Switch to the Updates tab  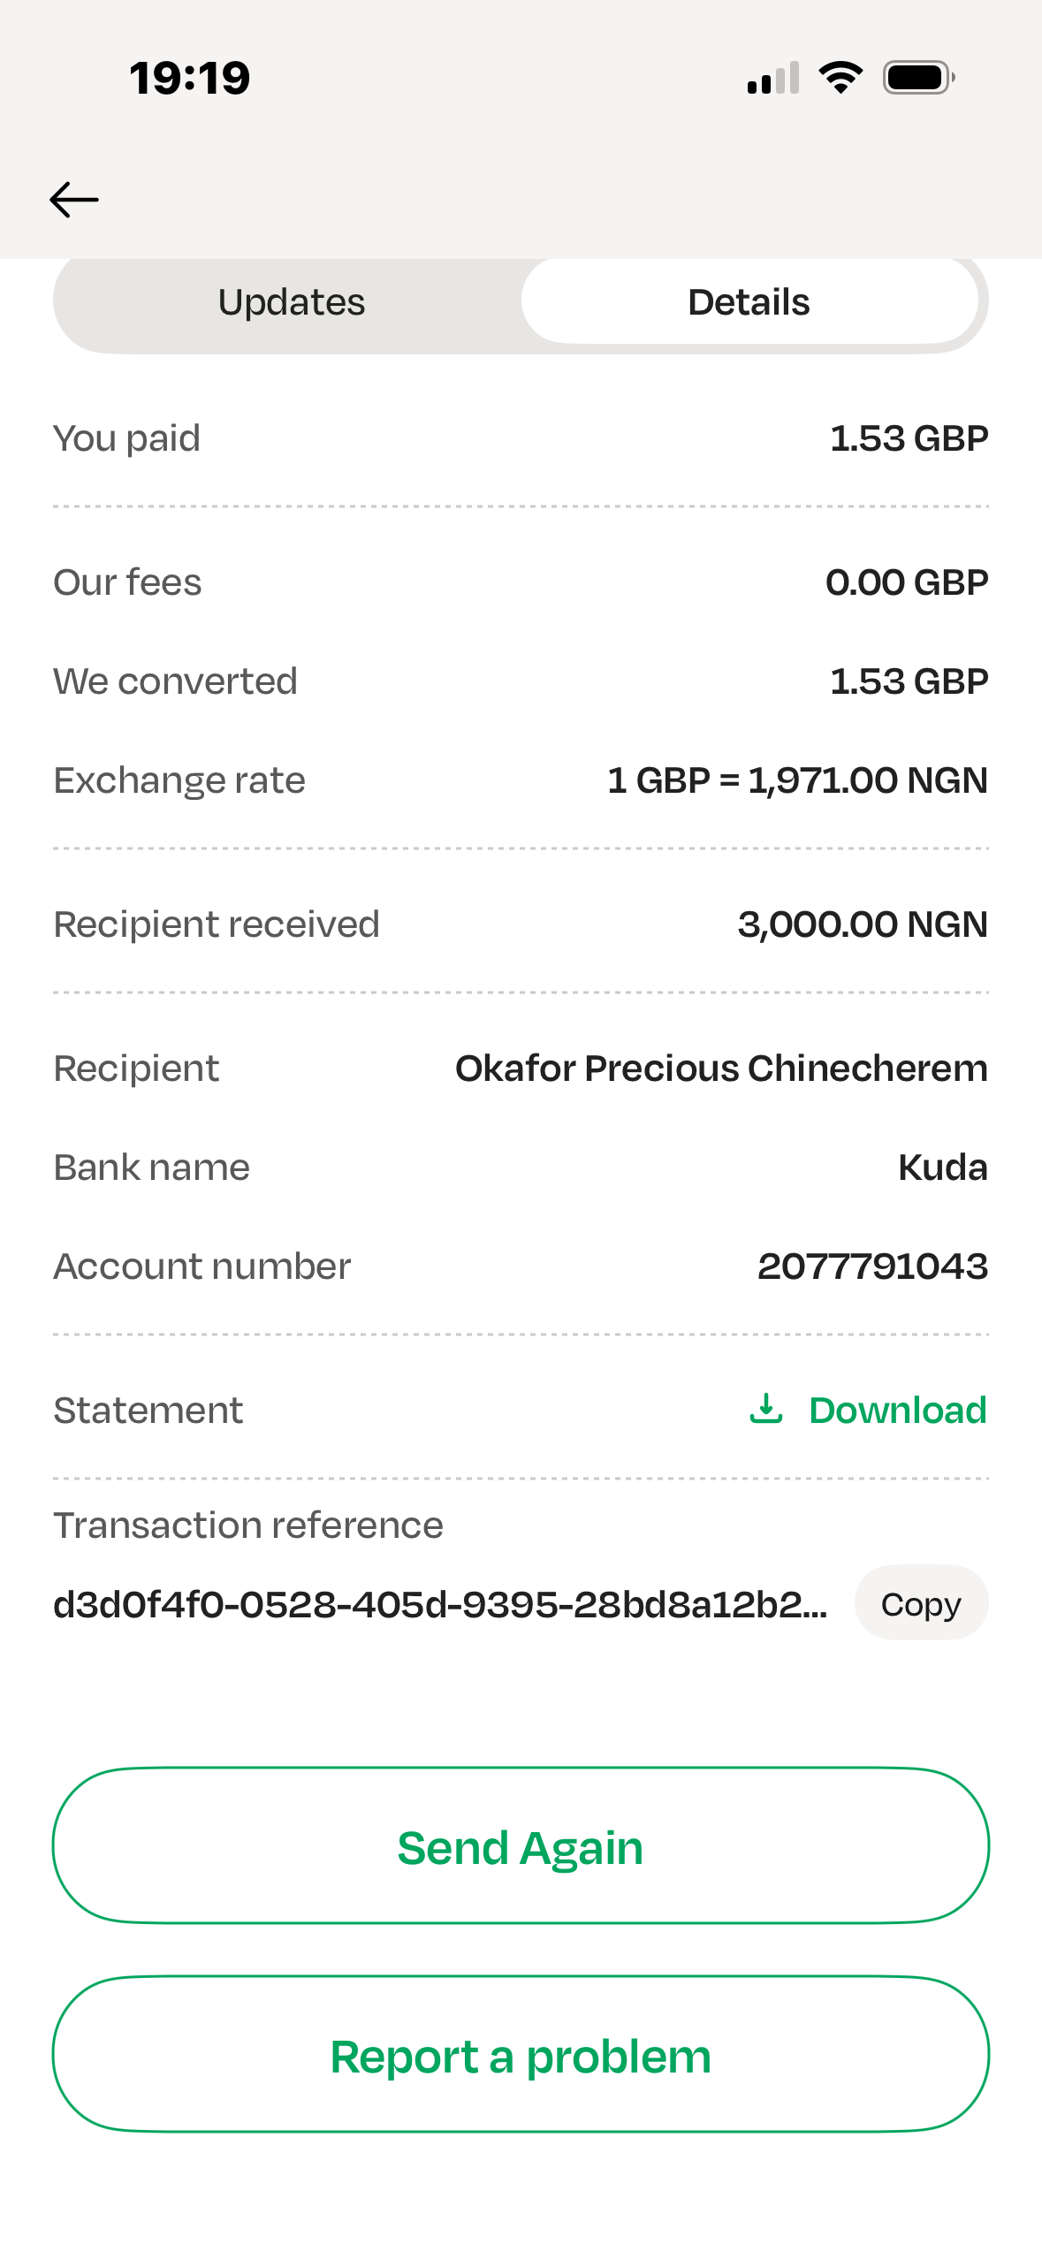291,302
